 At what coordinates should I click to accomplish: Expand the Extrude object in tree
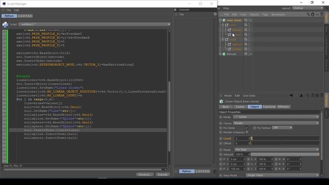point(221,54)
